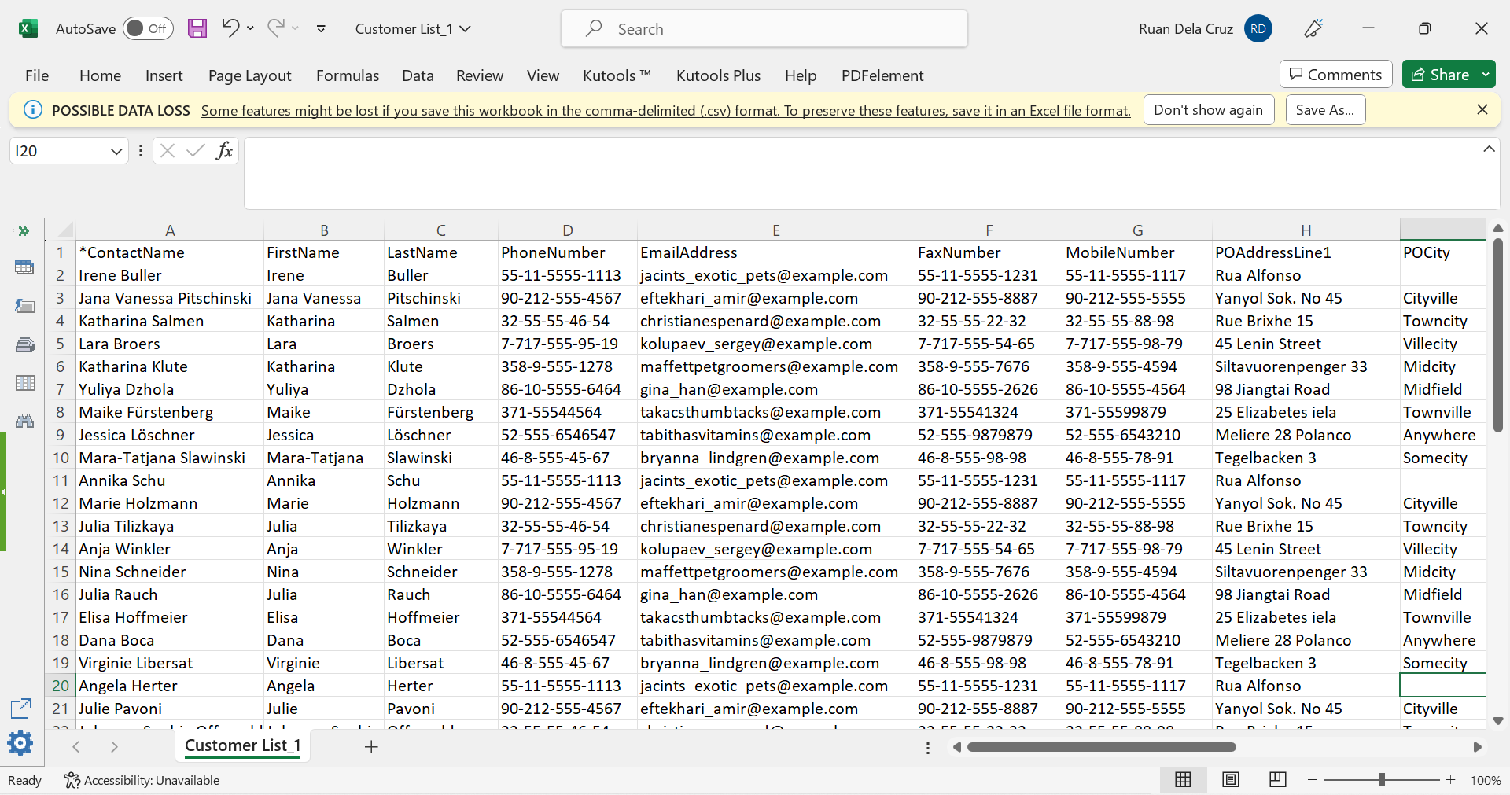Screen dimensions: 1510x795
Task: Click the Share button
Action: pos(1440,75)
